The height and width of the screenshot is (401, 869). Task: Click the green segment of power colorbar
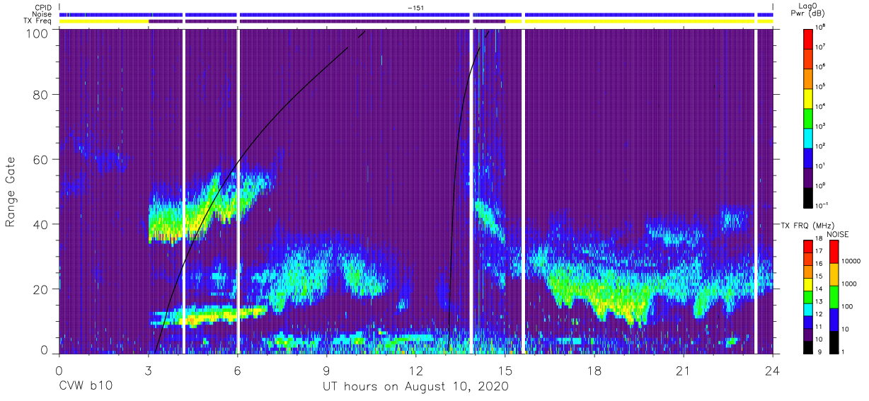tap(808, 117)
